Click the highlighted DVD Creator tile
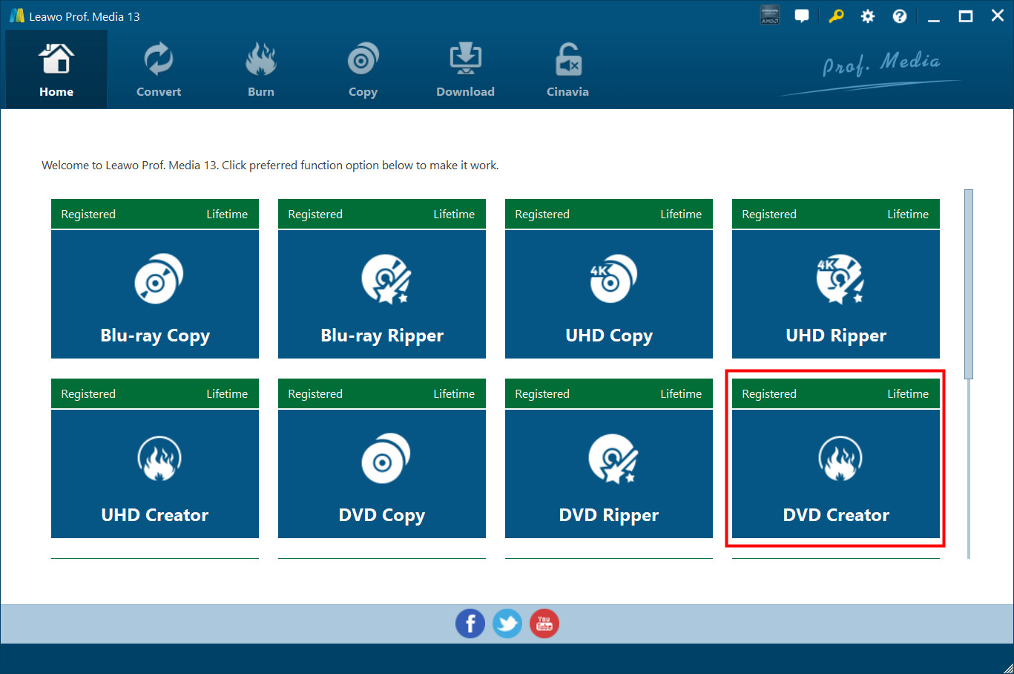Image resolution: width=1014 pixels, height=674 pixels. click(x=836, y=474)
